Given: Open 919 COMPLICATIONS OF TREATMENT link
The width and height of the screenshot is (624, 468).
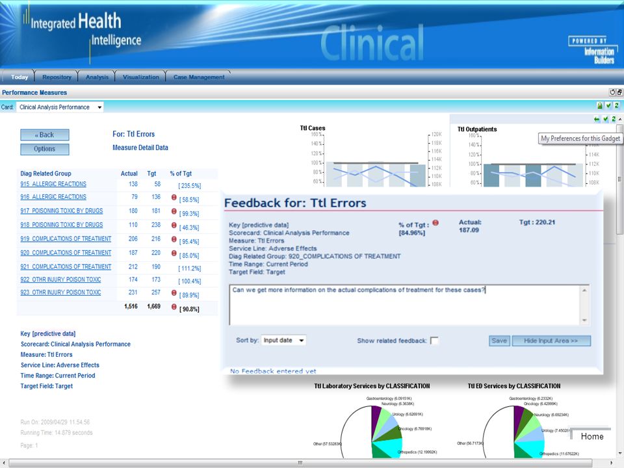Looking at the screenshot, I should pyautogui.click(x=66, y=239).
